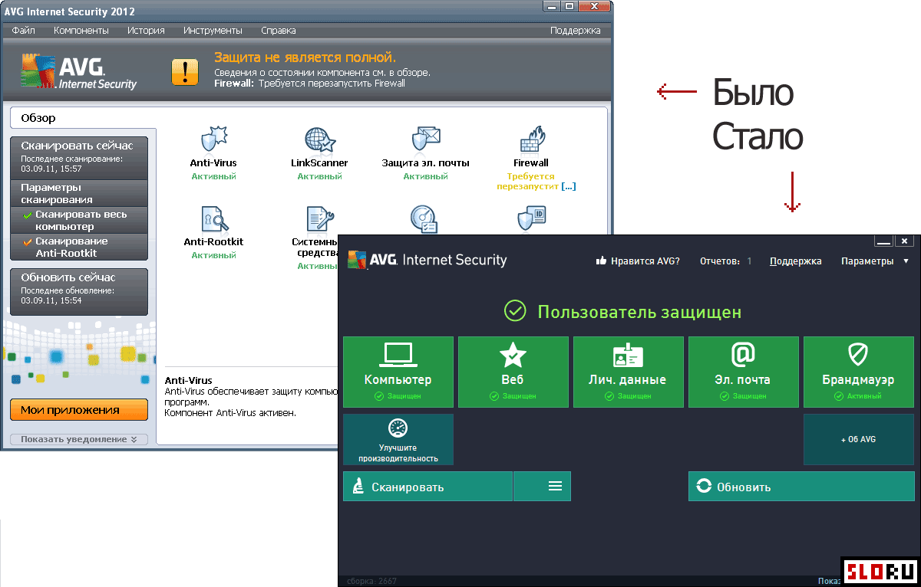Screen dimensions: 921x587
Task: Open Защита эл. почты component icon
Action: click(425, 140)
